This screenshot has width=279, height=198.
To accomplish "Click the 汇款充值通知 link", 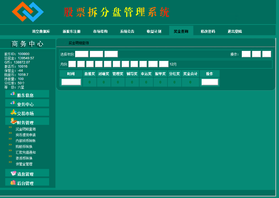I will tap(26, 153).
